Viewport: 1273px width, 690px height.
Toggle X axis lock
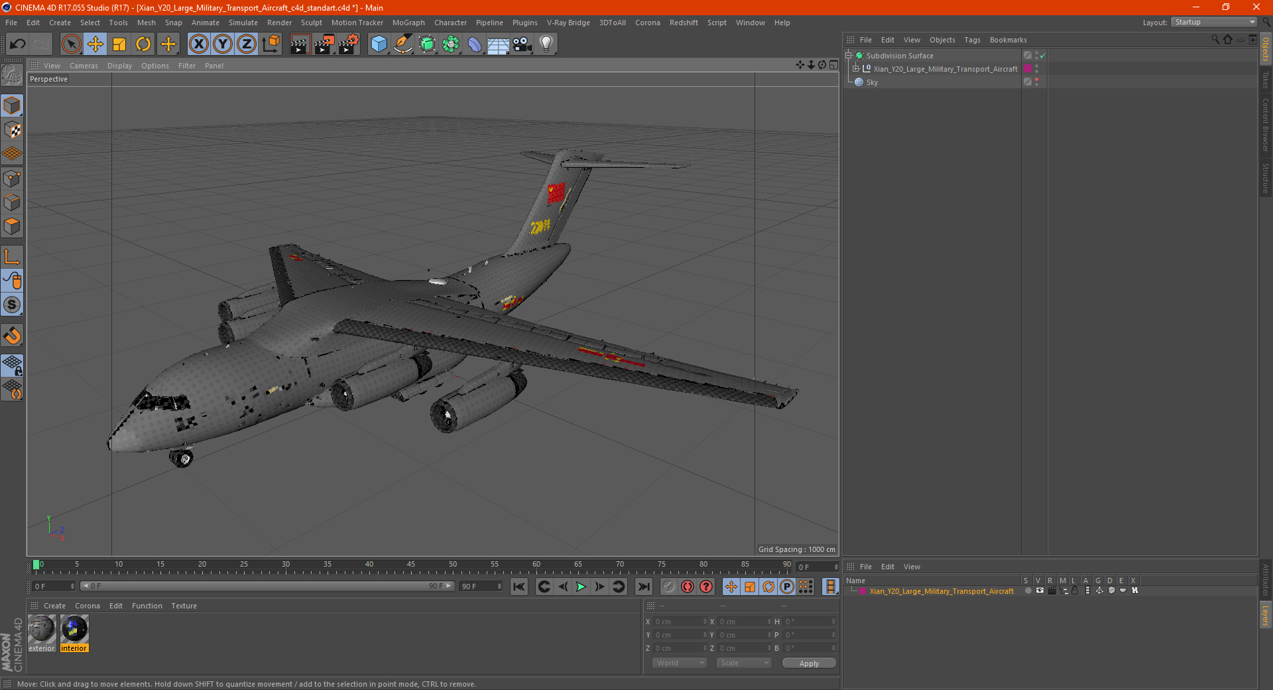[x=199, y=44]
